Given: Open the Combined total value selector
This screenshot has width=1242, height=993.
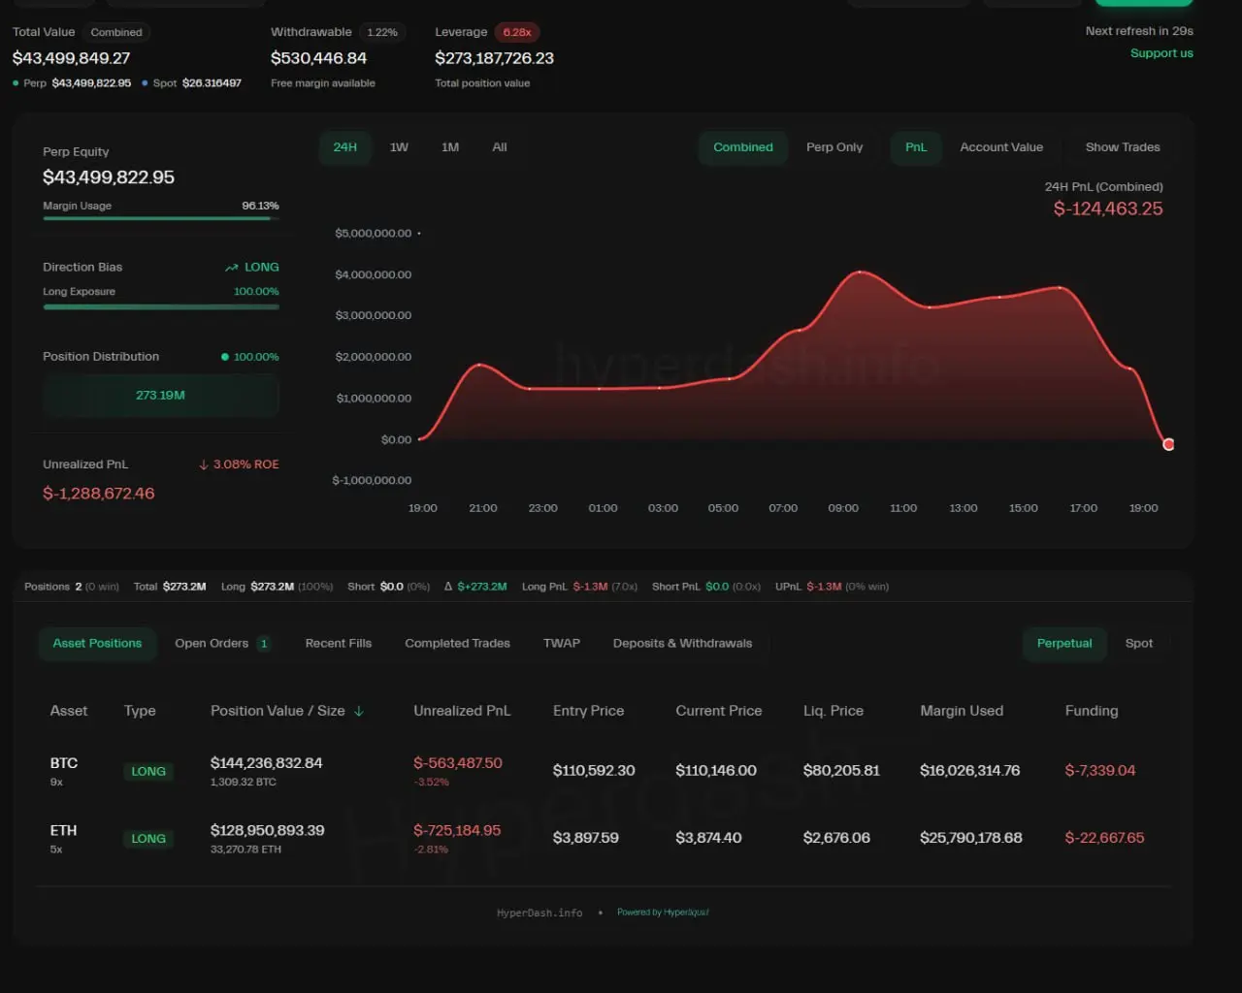Looking at the screenshot, I should [116, 32].
